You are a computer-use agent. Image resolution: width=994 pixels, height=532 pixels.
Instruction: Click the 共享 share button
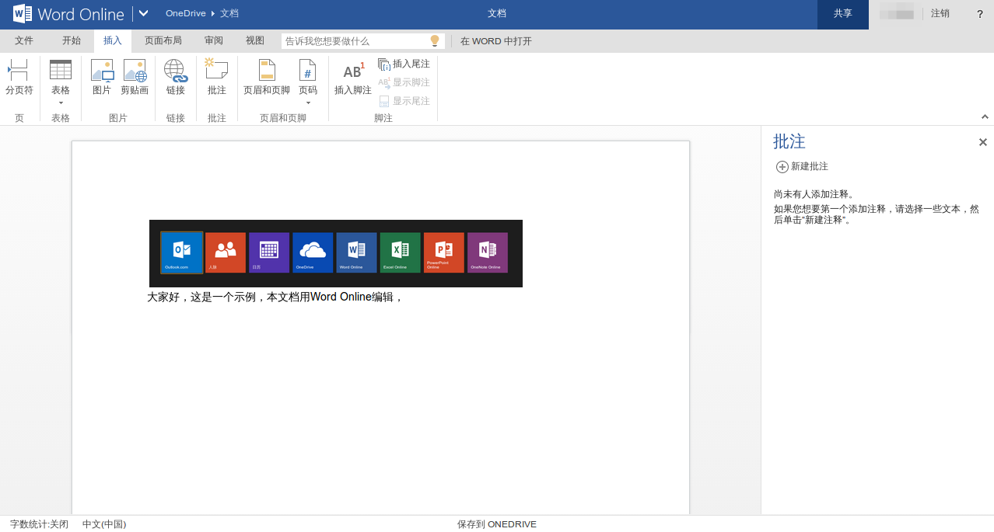[x=843, y=14]
